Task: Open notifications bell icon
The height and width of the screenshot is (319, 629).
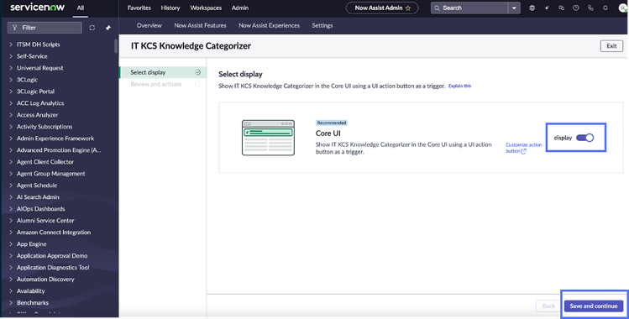Action: point(605,8)
